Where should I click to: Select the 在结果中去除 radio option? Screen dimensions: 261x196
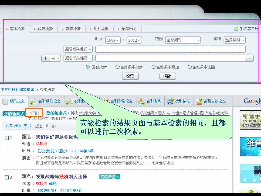189,67
